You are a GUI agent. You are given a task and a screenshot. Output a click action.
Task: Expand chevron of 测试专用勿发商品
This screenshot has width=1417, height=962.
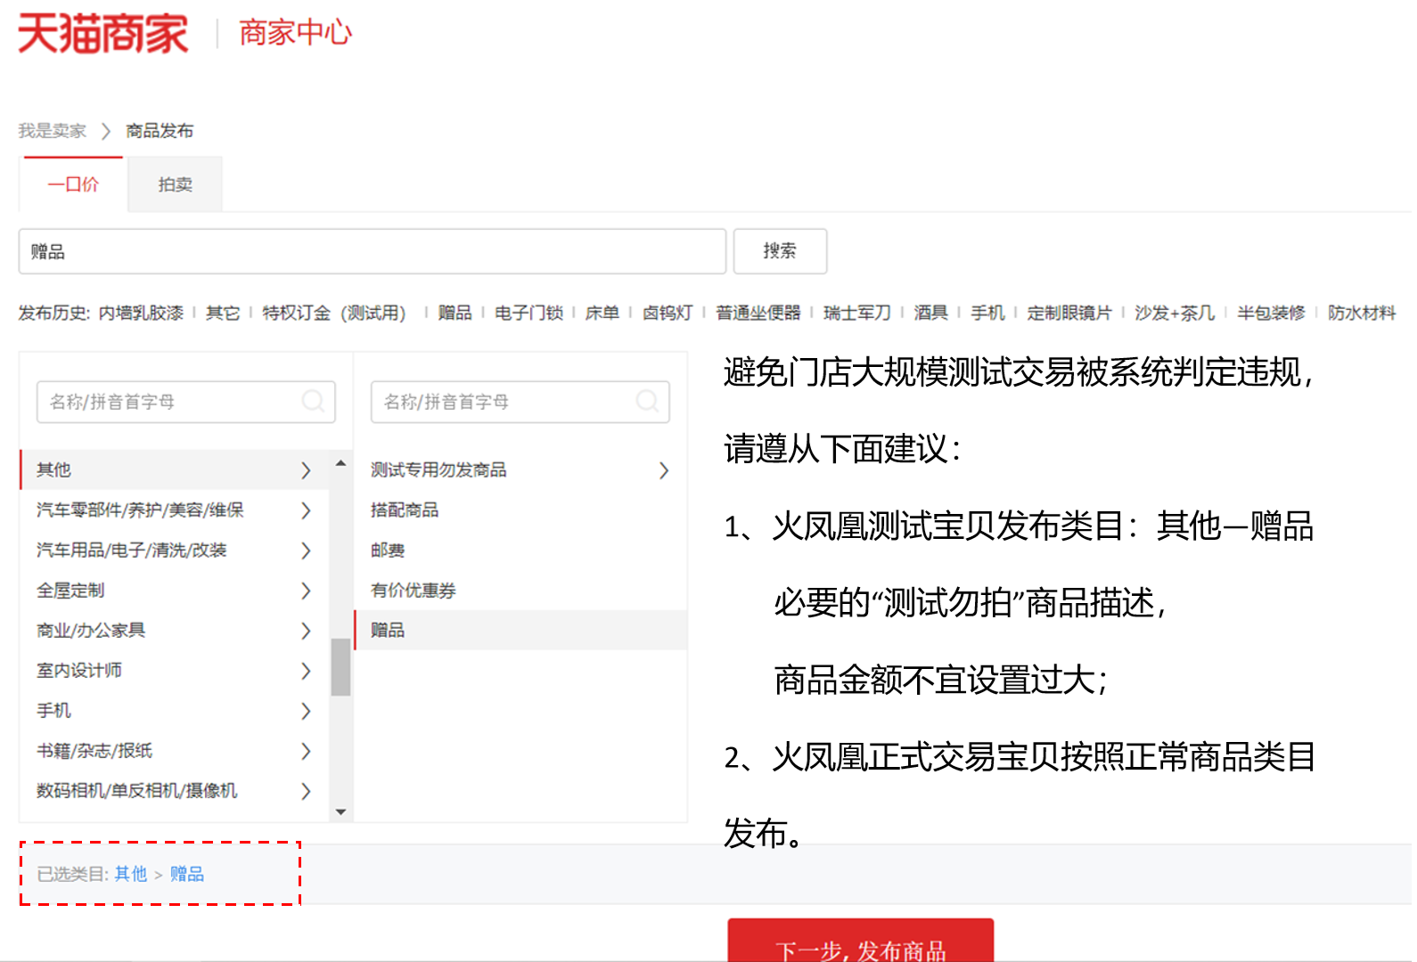[664, 470]
